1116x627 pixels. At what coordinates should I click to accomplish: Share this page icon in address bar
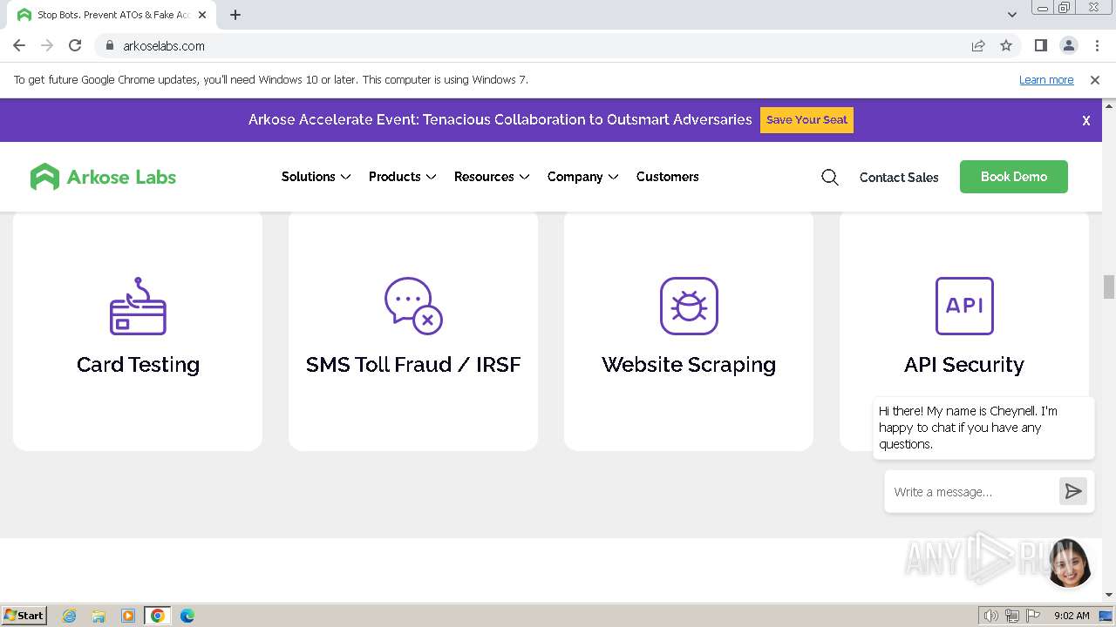click(x=978, y=46)
